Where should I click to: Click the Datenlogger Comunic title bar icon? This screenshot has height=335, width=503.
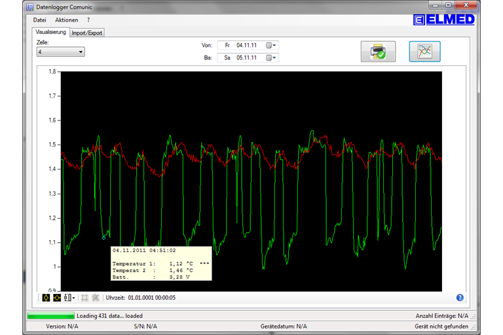(29, 7)
